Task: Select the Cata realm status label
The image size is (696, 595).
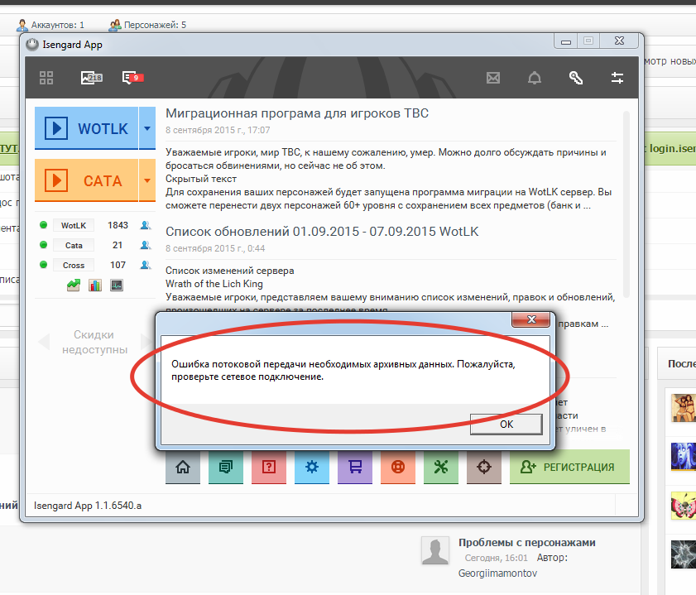Action: tap(74, 246)
